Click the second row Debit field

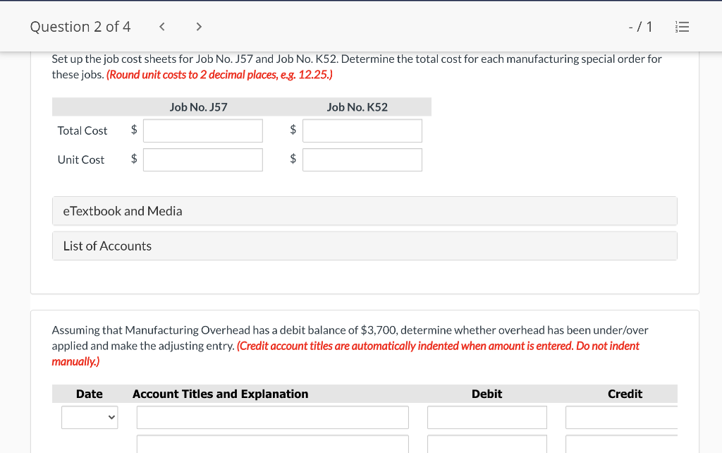[x=487, y=445]
